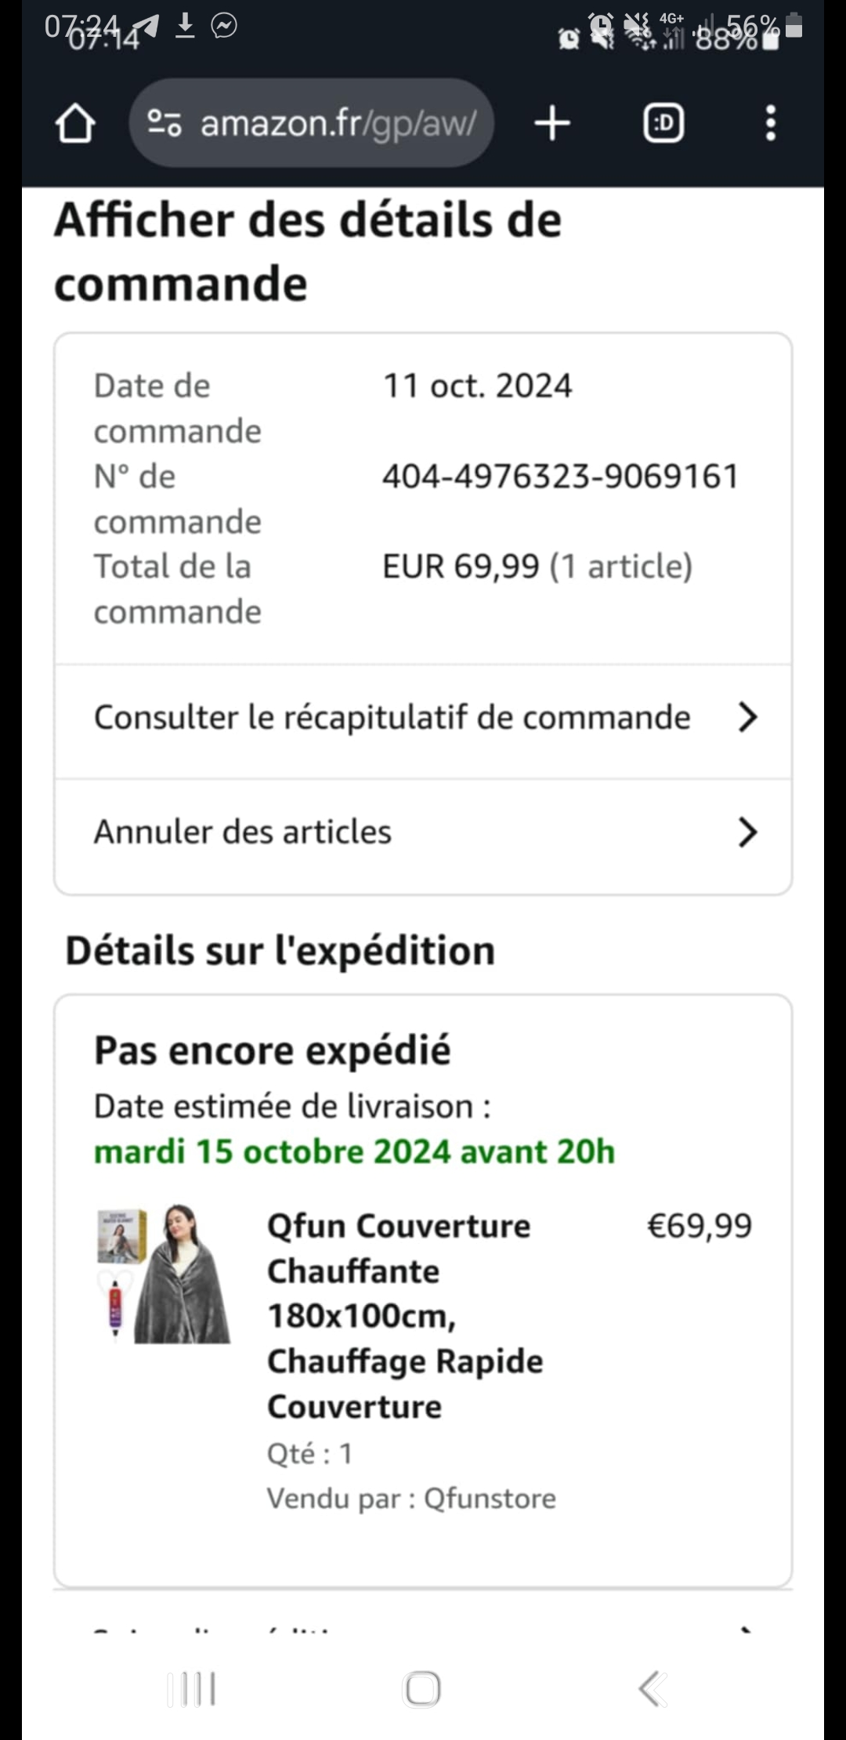This screenshot has height=1740, width=846.
Task: Tap the Android home button icon
Action: [422, 1689]
